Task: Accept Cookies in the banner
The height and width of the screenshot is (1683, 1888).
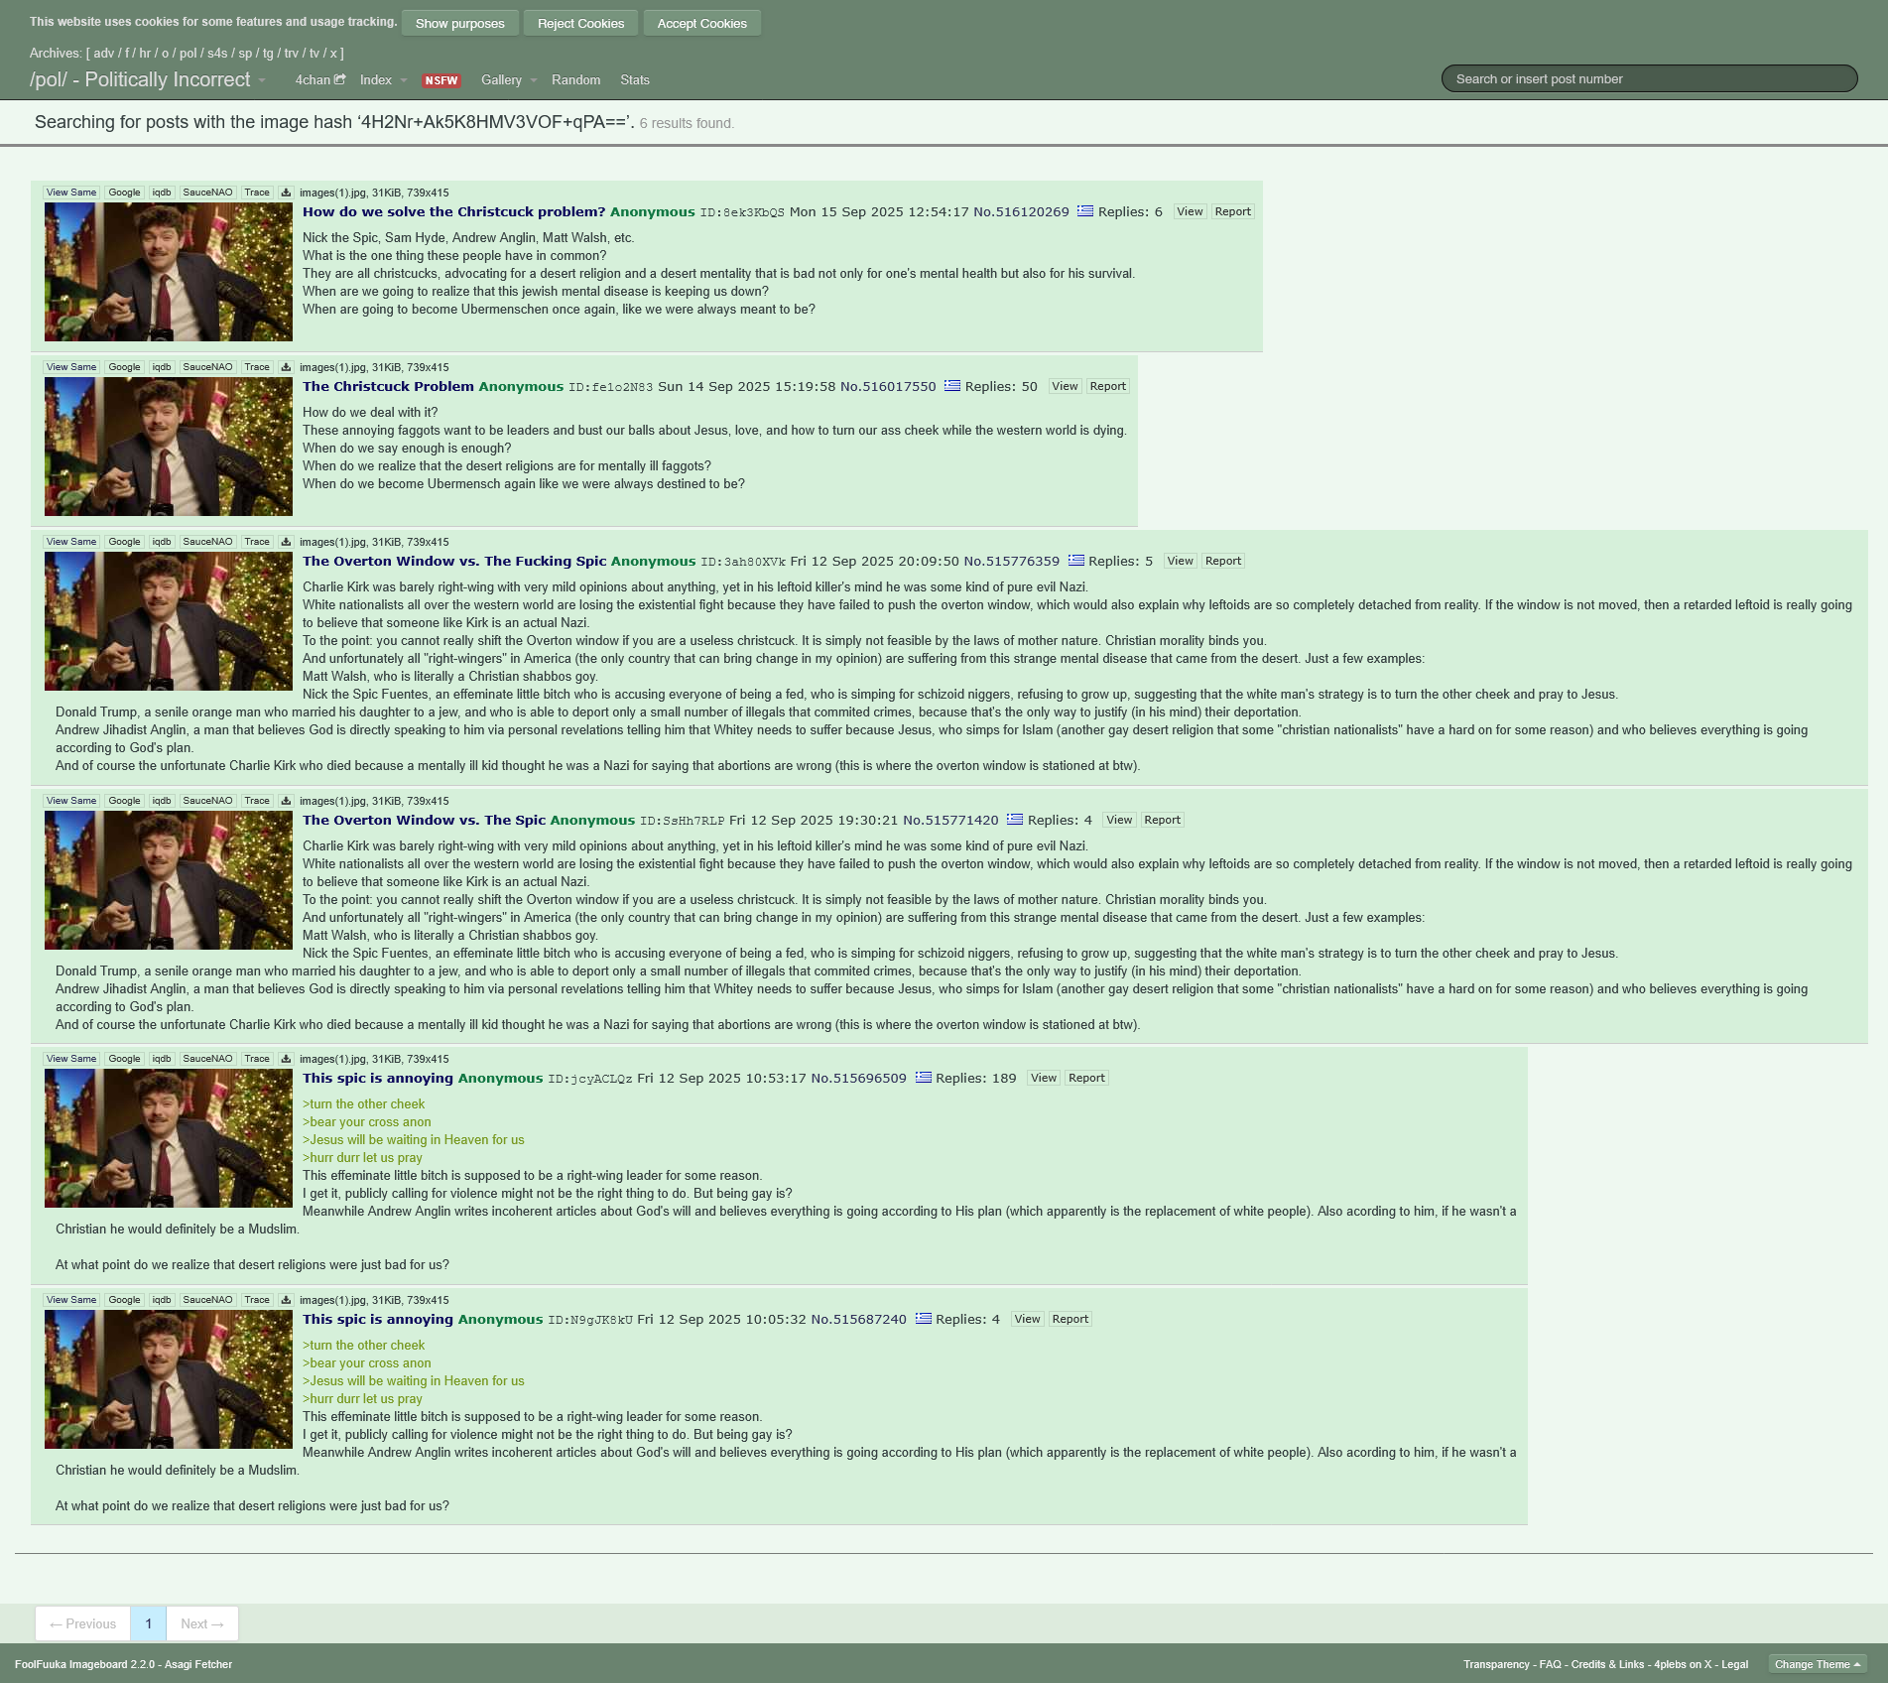Action: [x=701, y=23]
